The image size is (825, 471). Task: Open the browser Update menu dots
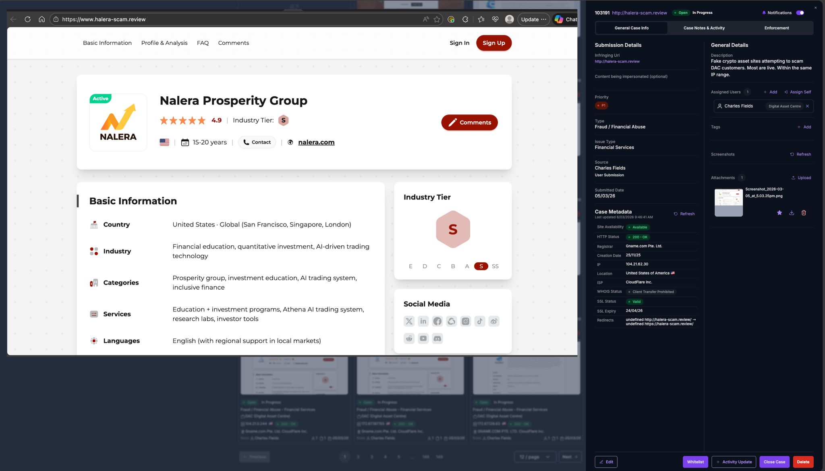[543, 19]
